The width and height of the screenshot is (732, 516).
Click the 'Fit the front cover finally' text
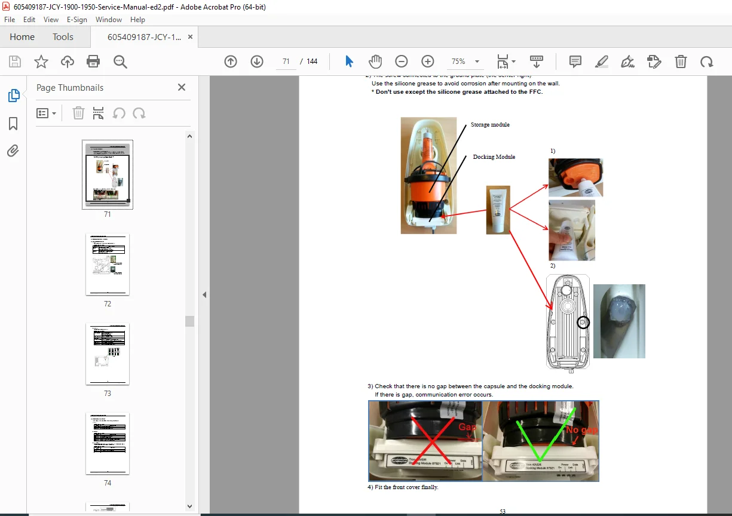coord(406,487)
